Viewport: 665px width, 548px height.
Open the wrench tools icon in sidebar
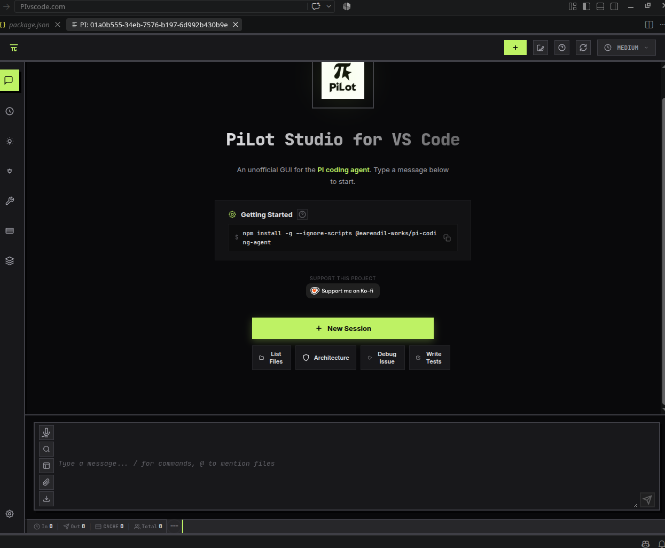pyautogui.click(x=10, y=201)
